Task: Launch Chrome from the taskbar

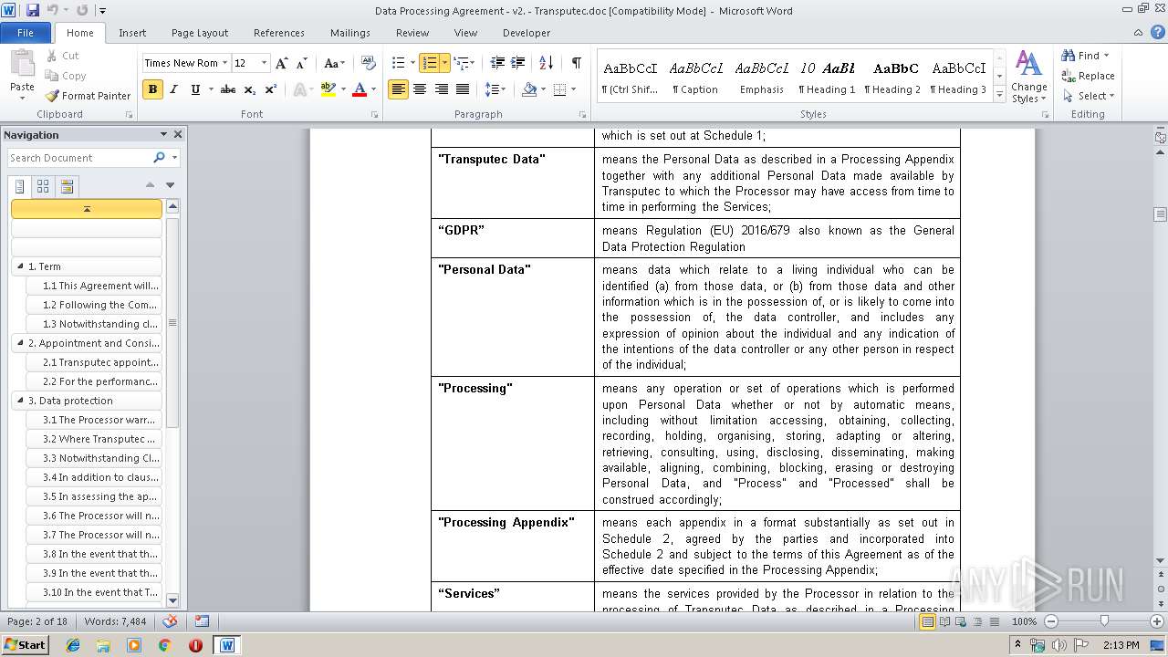Action: point(164,645)
